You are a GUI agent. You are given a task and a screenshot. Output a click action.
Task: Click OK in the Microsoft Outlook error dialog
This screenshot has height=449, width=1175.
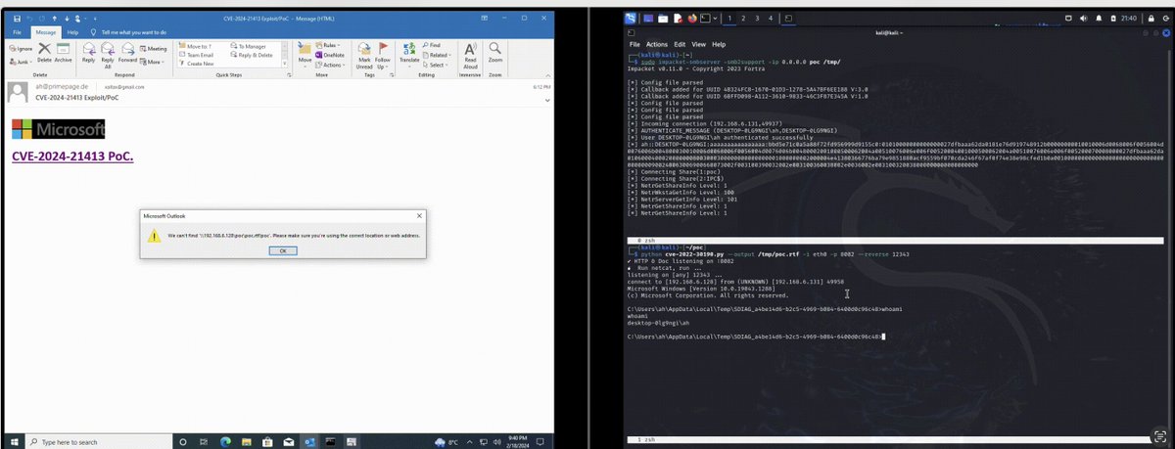pos(283,250)
